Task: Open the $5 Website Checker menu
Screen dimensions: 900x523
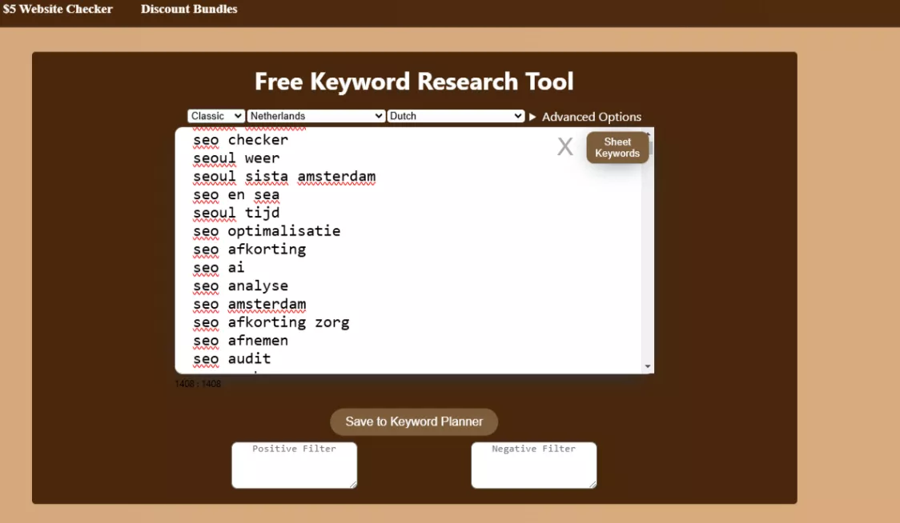Action: 57,10
